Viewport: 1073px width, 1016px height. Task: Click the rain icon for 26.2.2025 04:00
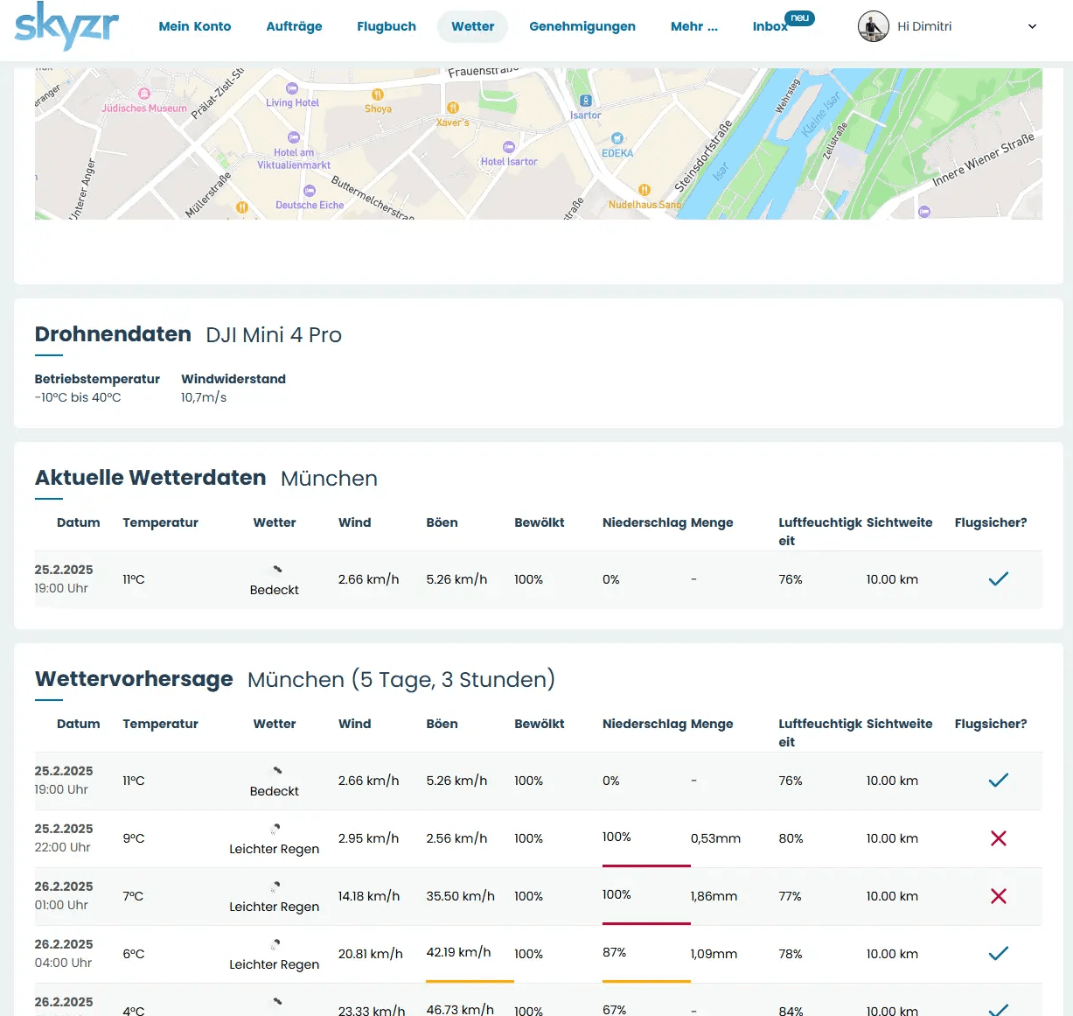tap(275, 943)
